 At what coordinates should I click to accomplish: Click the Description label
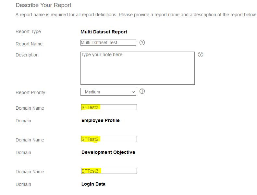coord(27,55)
